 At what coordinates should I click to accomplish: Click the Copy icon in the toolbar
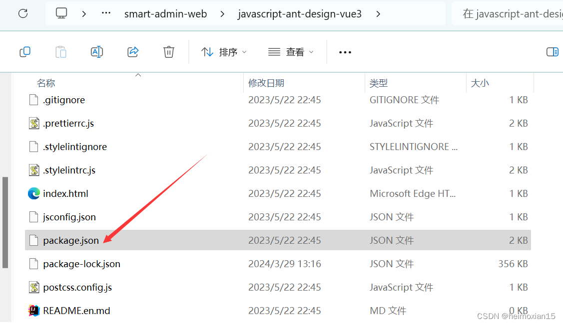pyautogui.click(x=25, y=51)
